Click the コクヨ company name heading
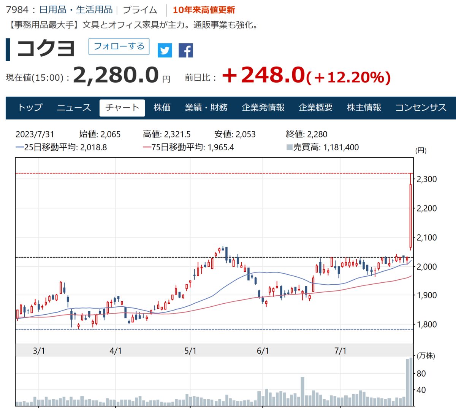 tap(46, 49)
